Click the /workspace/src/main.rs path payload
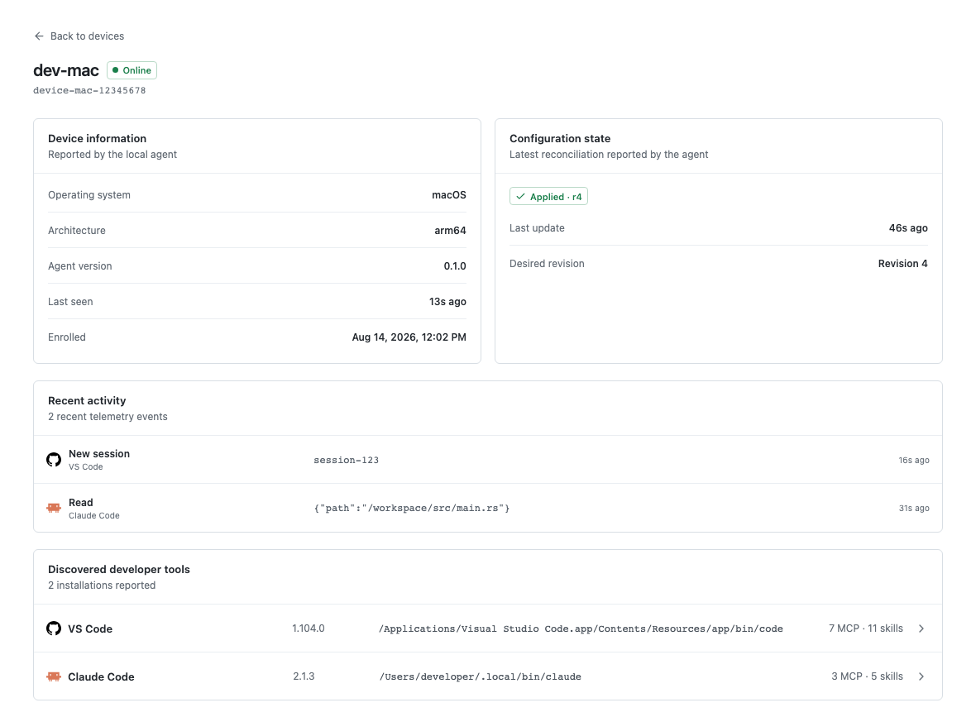 [x=411, y=508]
